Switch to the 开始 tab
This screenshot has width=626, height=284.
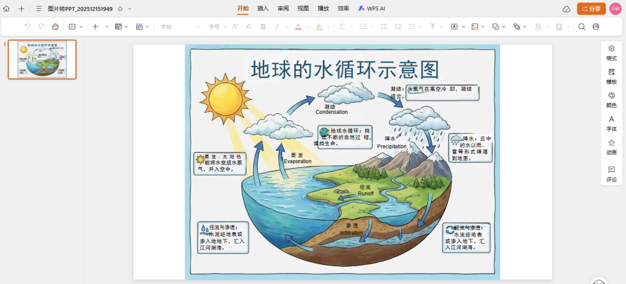243,8
